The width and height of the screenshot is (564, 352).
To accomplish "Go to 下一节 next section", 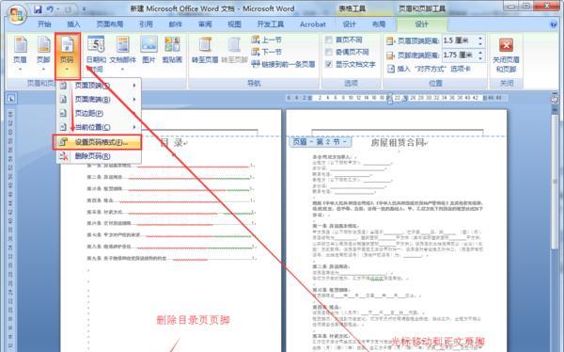I will [267, 52].
